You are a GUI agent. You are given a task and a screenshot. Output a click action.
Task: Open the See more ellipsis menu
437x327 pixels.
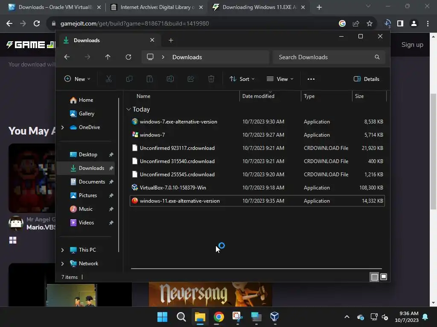pyautogui.click(x=311, y=79)
